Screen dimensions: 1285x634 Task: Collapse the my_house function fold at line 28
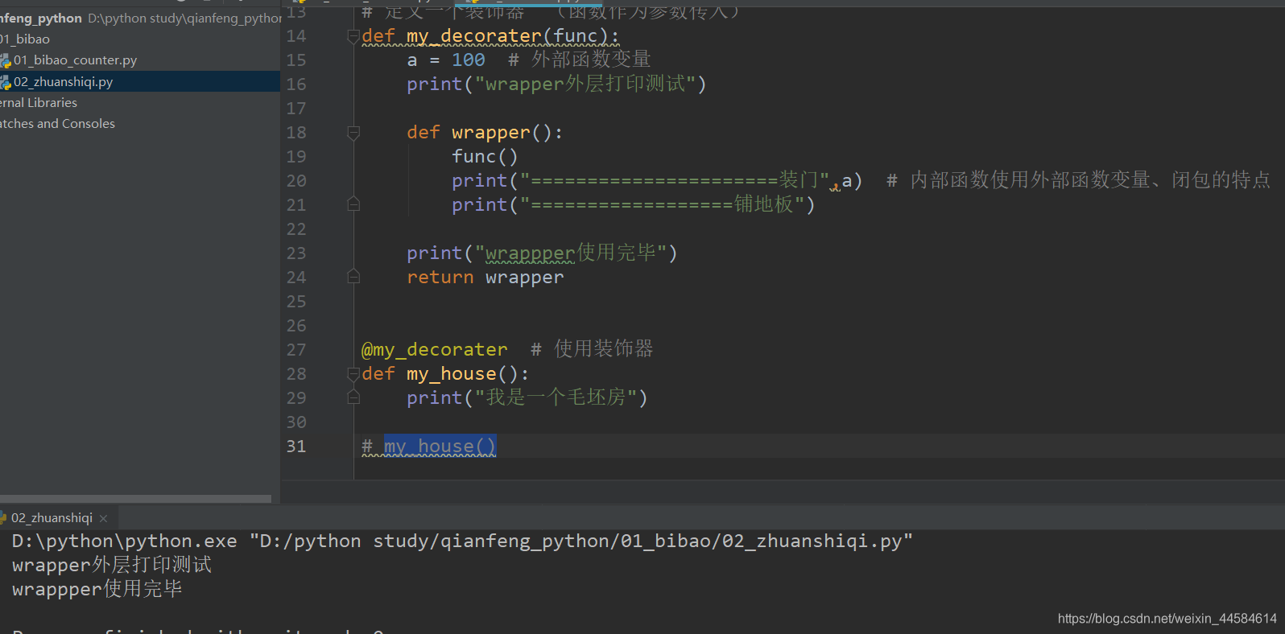(x=353, y=374)
